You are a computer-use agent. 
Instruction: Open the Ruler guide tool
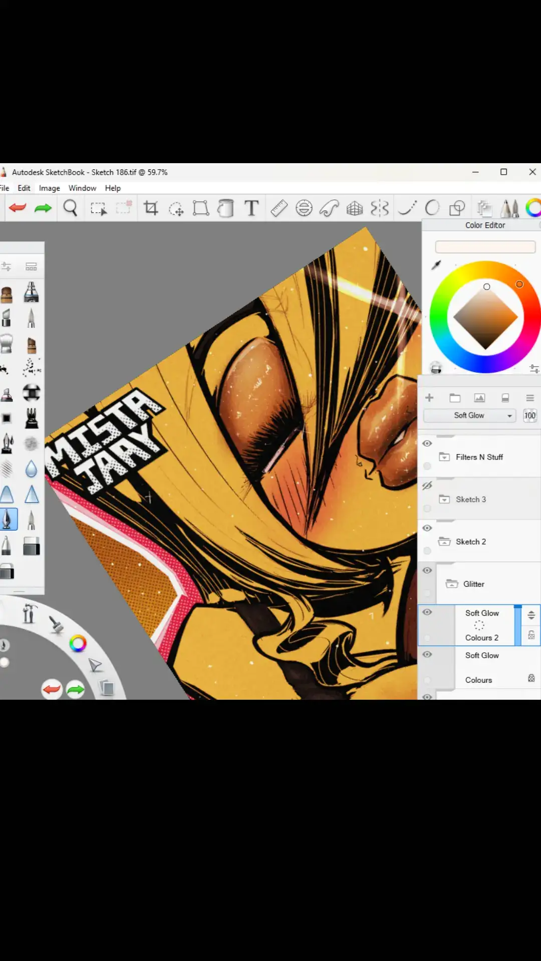(279, 208)
